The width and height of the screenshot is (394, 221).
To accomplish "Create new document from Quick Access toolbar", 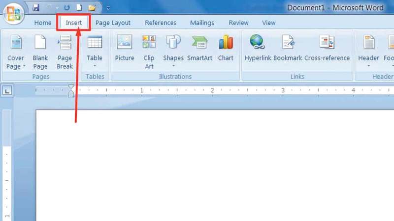I will 79,8.
